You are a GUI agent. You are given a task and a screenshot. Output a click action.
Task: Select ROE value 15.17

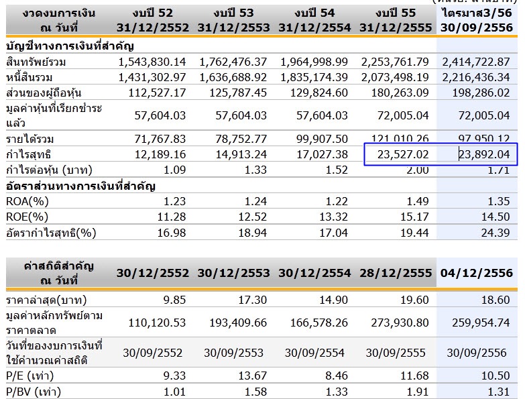click(414, 217)
